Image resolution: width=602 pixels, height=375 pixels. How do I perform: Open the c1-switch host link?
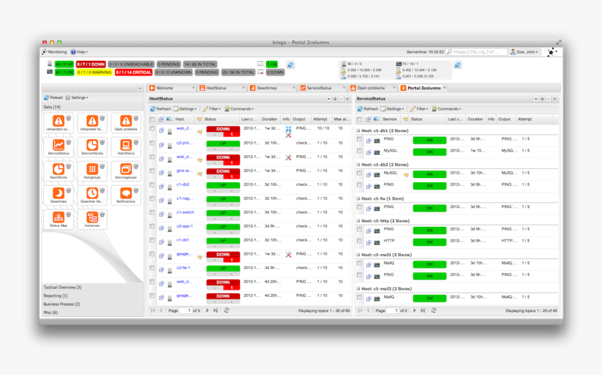click(x=185, y=212)
